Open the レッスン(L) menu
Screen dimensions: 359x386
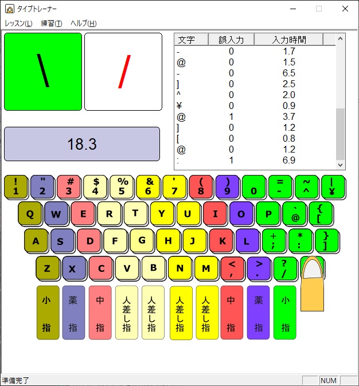click(18, 24)
